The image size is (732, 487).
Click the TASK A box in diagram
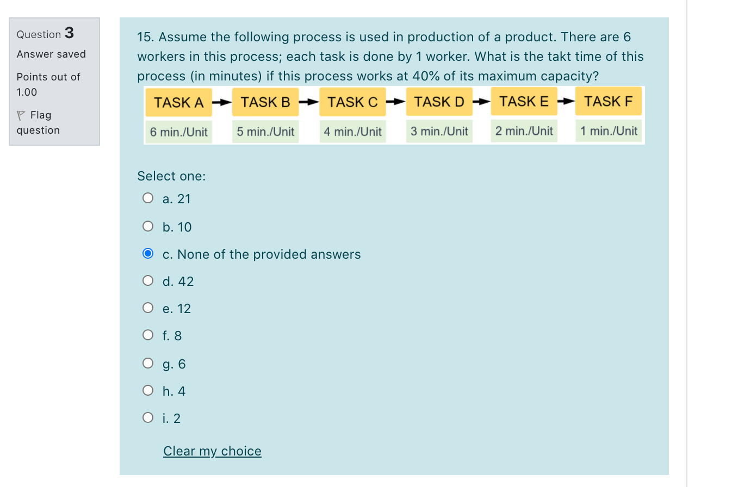click(179, 102)
